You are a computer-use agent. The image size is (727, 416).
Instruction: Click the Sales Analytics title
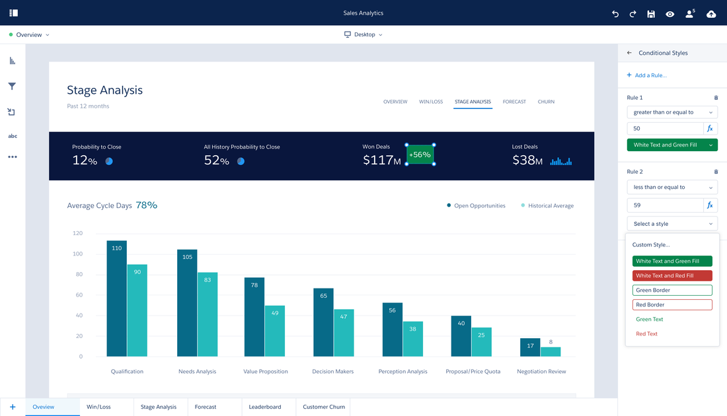pyautogui.click(x=363, y=13)
